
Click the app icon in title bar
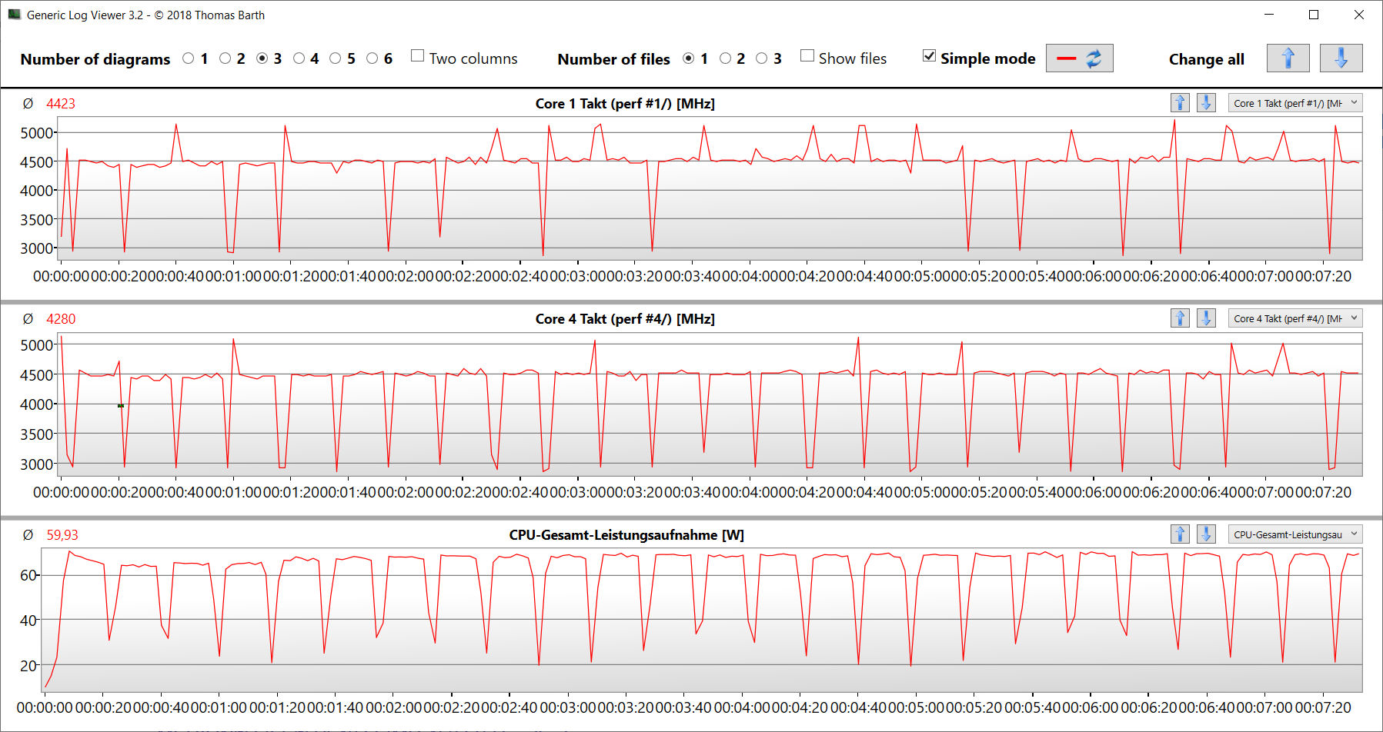click(x=14, y=15)
